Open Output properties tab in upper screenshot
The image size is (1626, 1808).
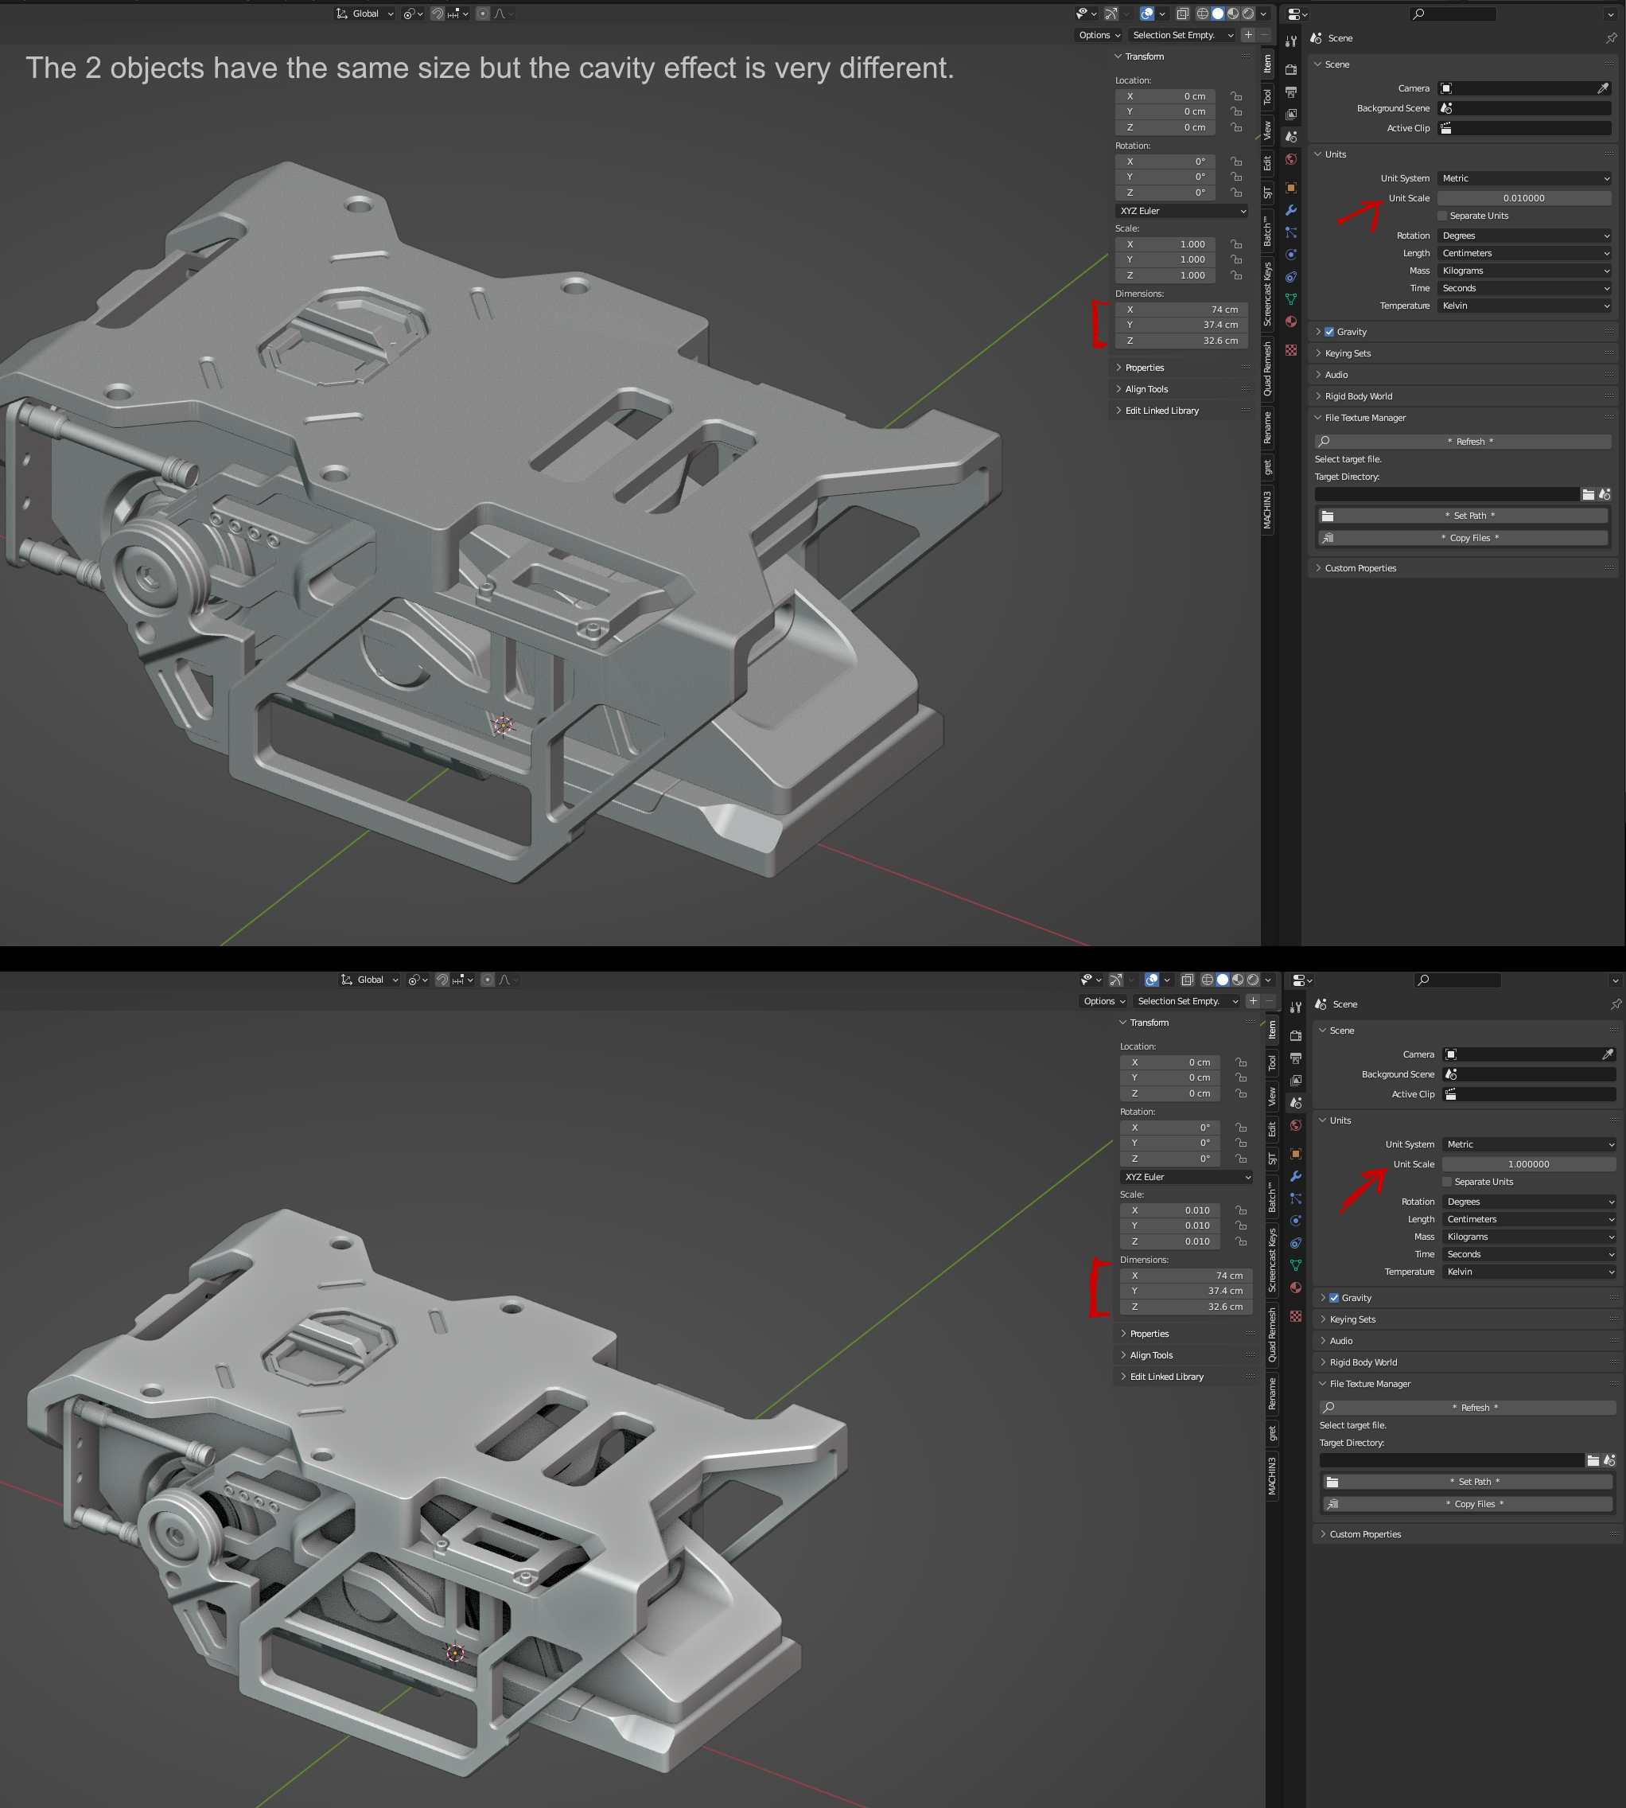pyautogui.click(x=1291, y=92)
